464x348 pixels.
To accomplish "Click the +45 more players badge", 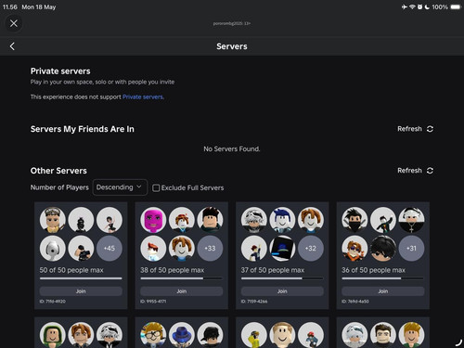I will 110,249.
